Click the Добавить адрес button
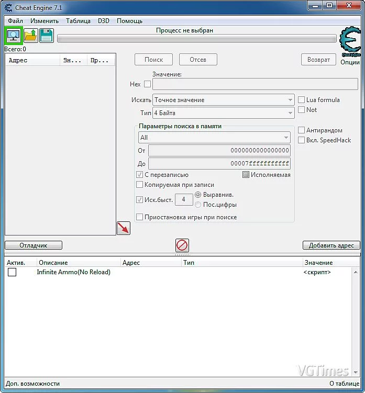This screenshot has height=393, width=365. tap(331, 245)
